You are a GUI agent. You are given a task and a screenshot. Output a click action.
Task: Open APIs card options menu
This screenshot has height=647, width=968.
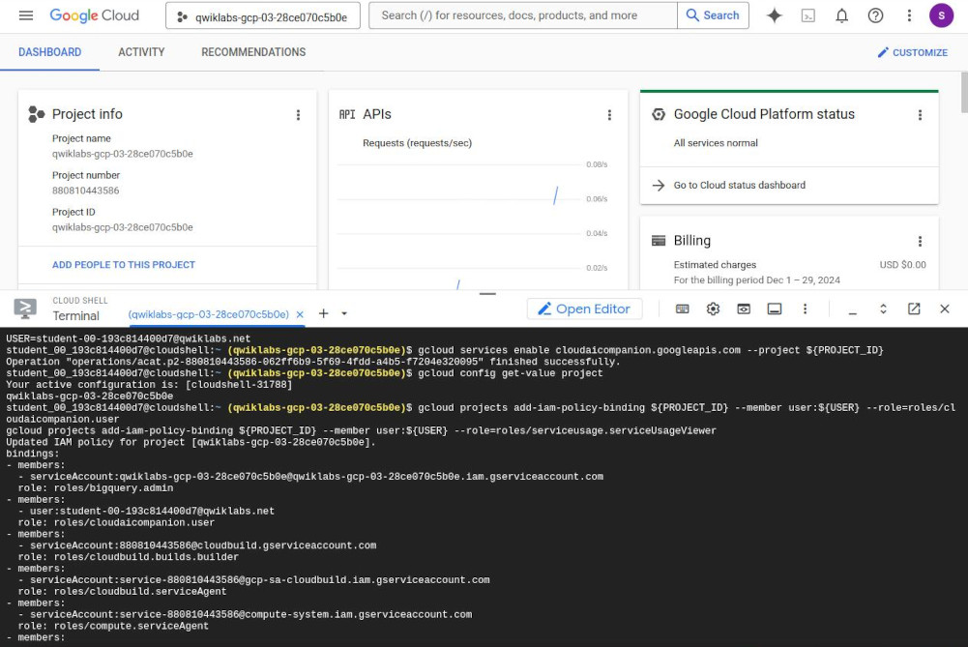[609, 115]
